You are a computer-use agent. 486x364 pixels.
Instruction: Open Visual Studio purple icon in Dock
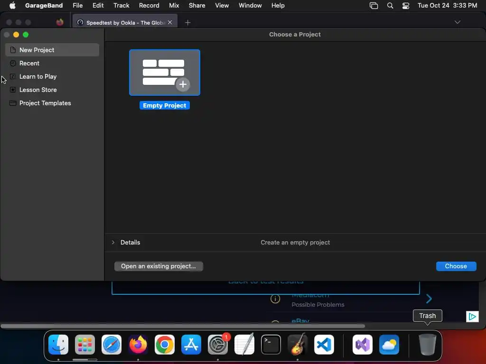(363, 345)
